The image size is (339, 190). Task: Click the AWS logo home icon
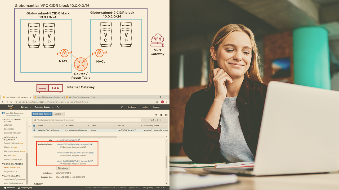point(11,107)
